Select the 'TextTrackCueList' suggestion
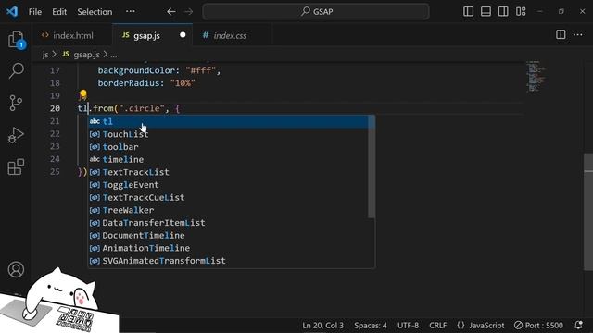 coord(228,197)
